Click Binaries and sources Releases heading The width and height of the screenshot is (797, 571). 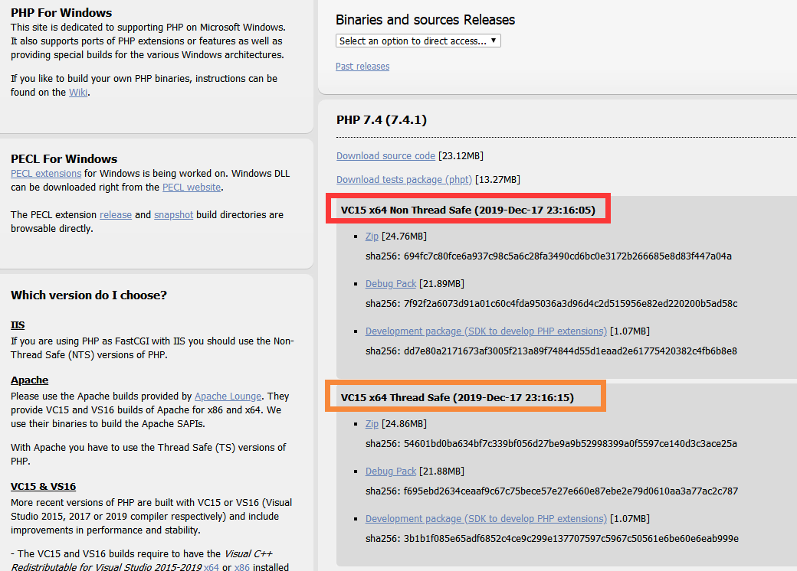(x=425, y=20)
